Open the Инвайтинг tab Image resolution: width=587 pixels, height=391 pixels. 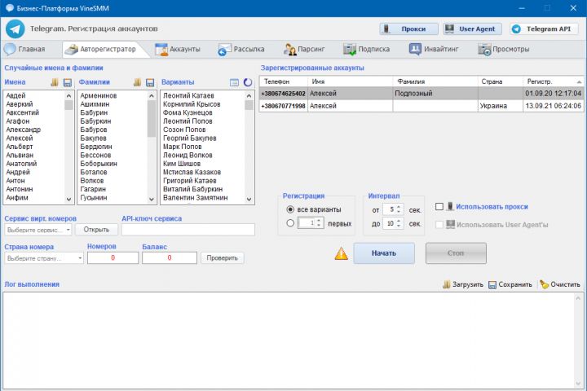(434, 49)
